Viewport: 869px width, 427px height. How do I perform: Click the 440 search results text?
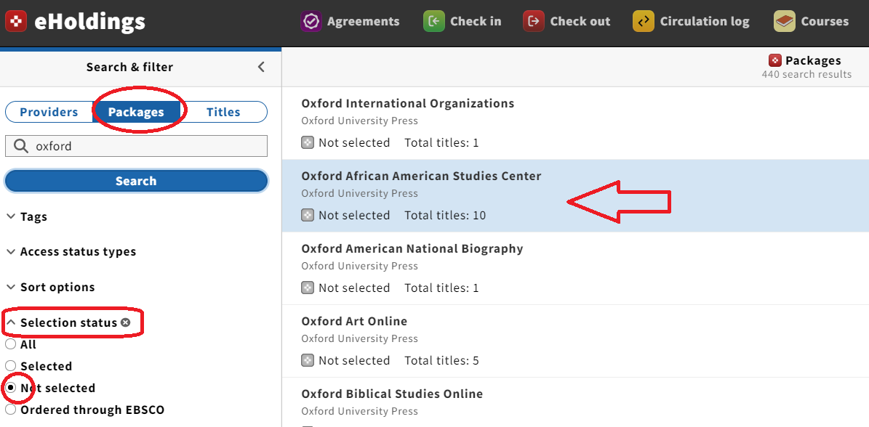(806, 74)
